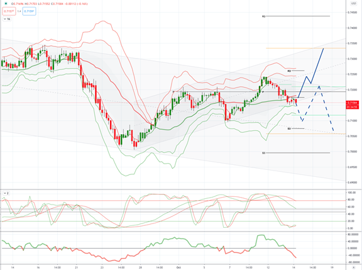Viewport: 362px width, 270px height.
Task: Click the green market status dot
Action: 6,4
